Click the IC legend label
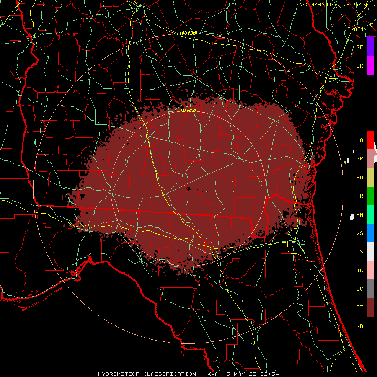This screenshot has height=377, width=377. [360, 271]
